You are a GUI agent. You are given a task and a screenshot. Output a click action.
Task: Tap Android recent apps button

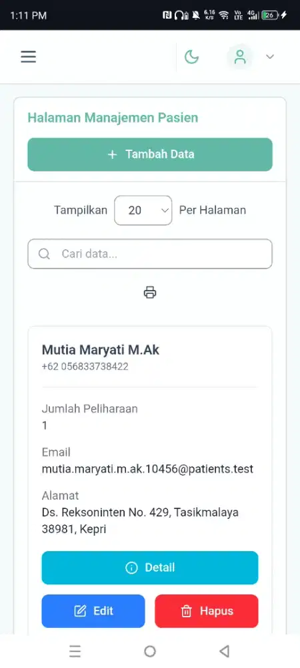(x=75, y=651)
